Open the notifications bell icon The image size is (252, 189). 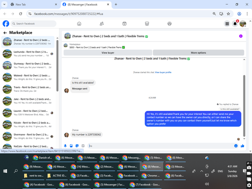(235, 24)
